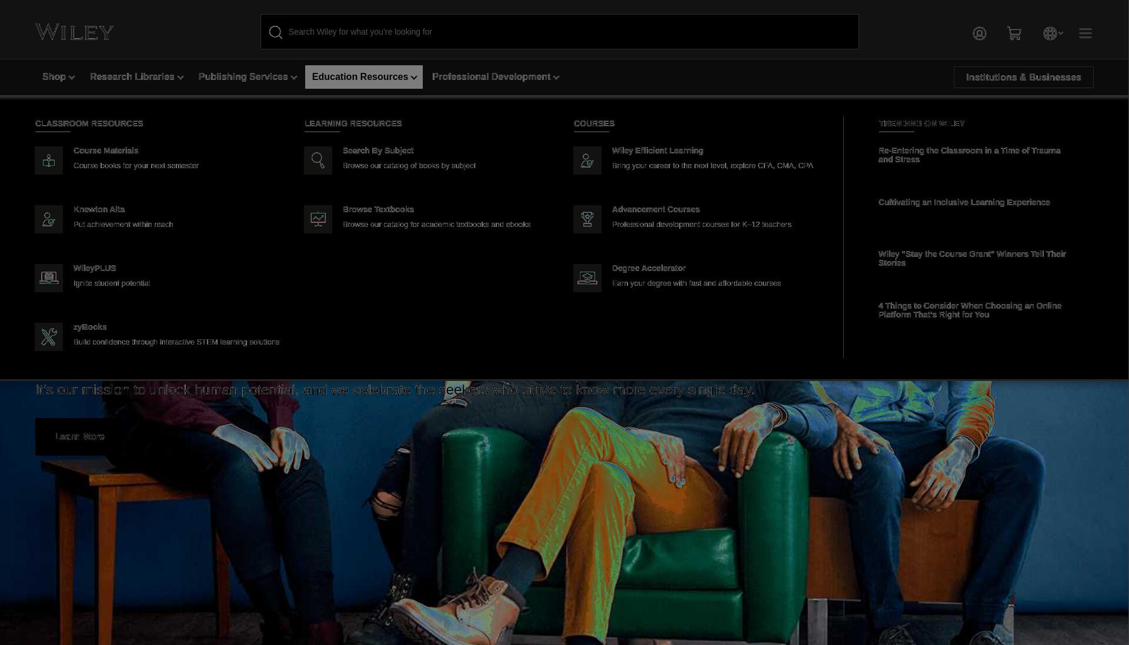
Task: Click the Knewton Alta icon
Action: point(49,219)
